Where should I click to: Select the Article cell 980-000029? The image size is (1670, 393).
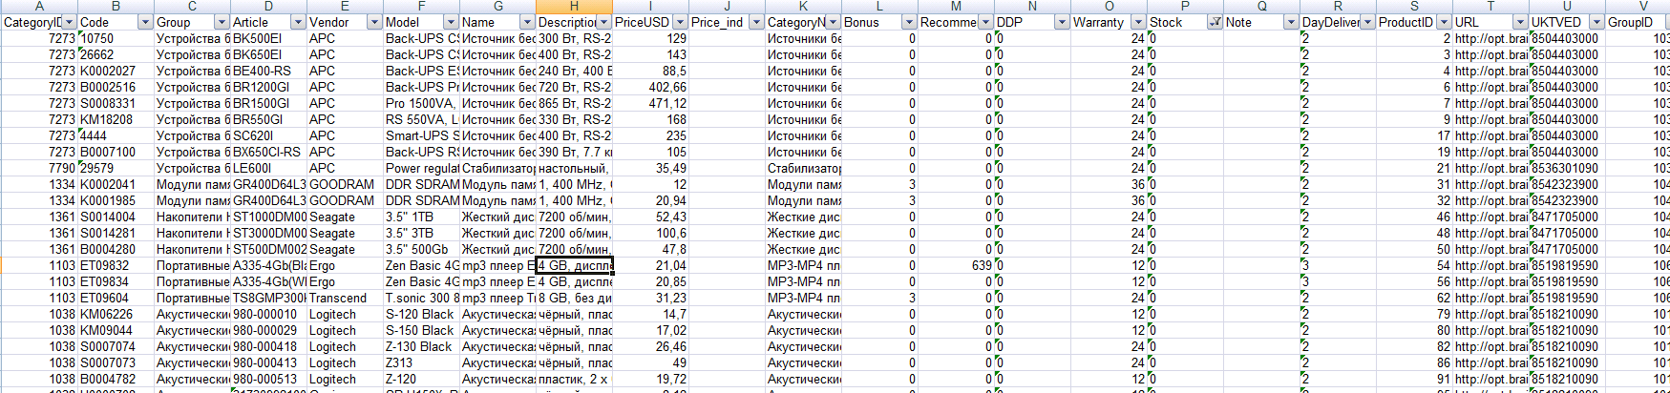tap(268, 330)
